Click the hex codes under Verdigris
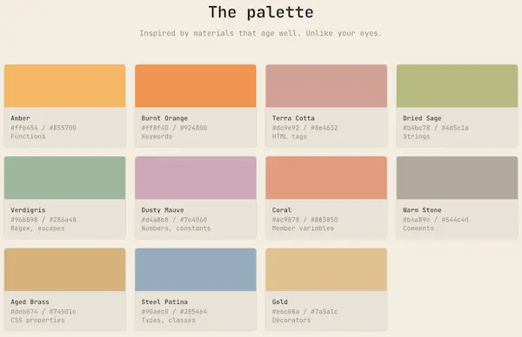522x337 pixels. coord(43,220)
